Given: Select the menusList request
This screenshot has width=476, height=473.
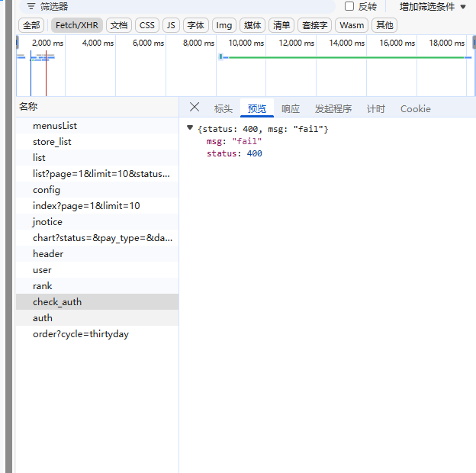Looking at the screenshot, I should (x=55, y=126).
